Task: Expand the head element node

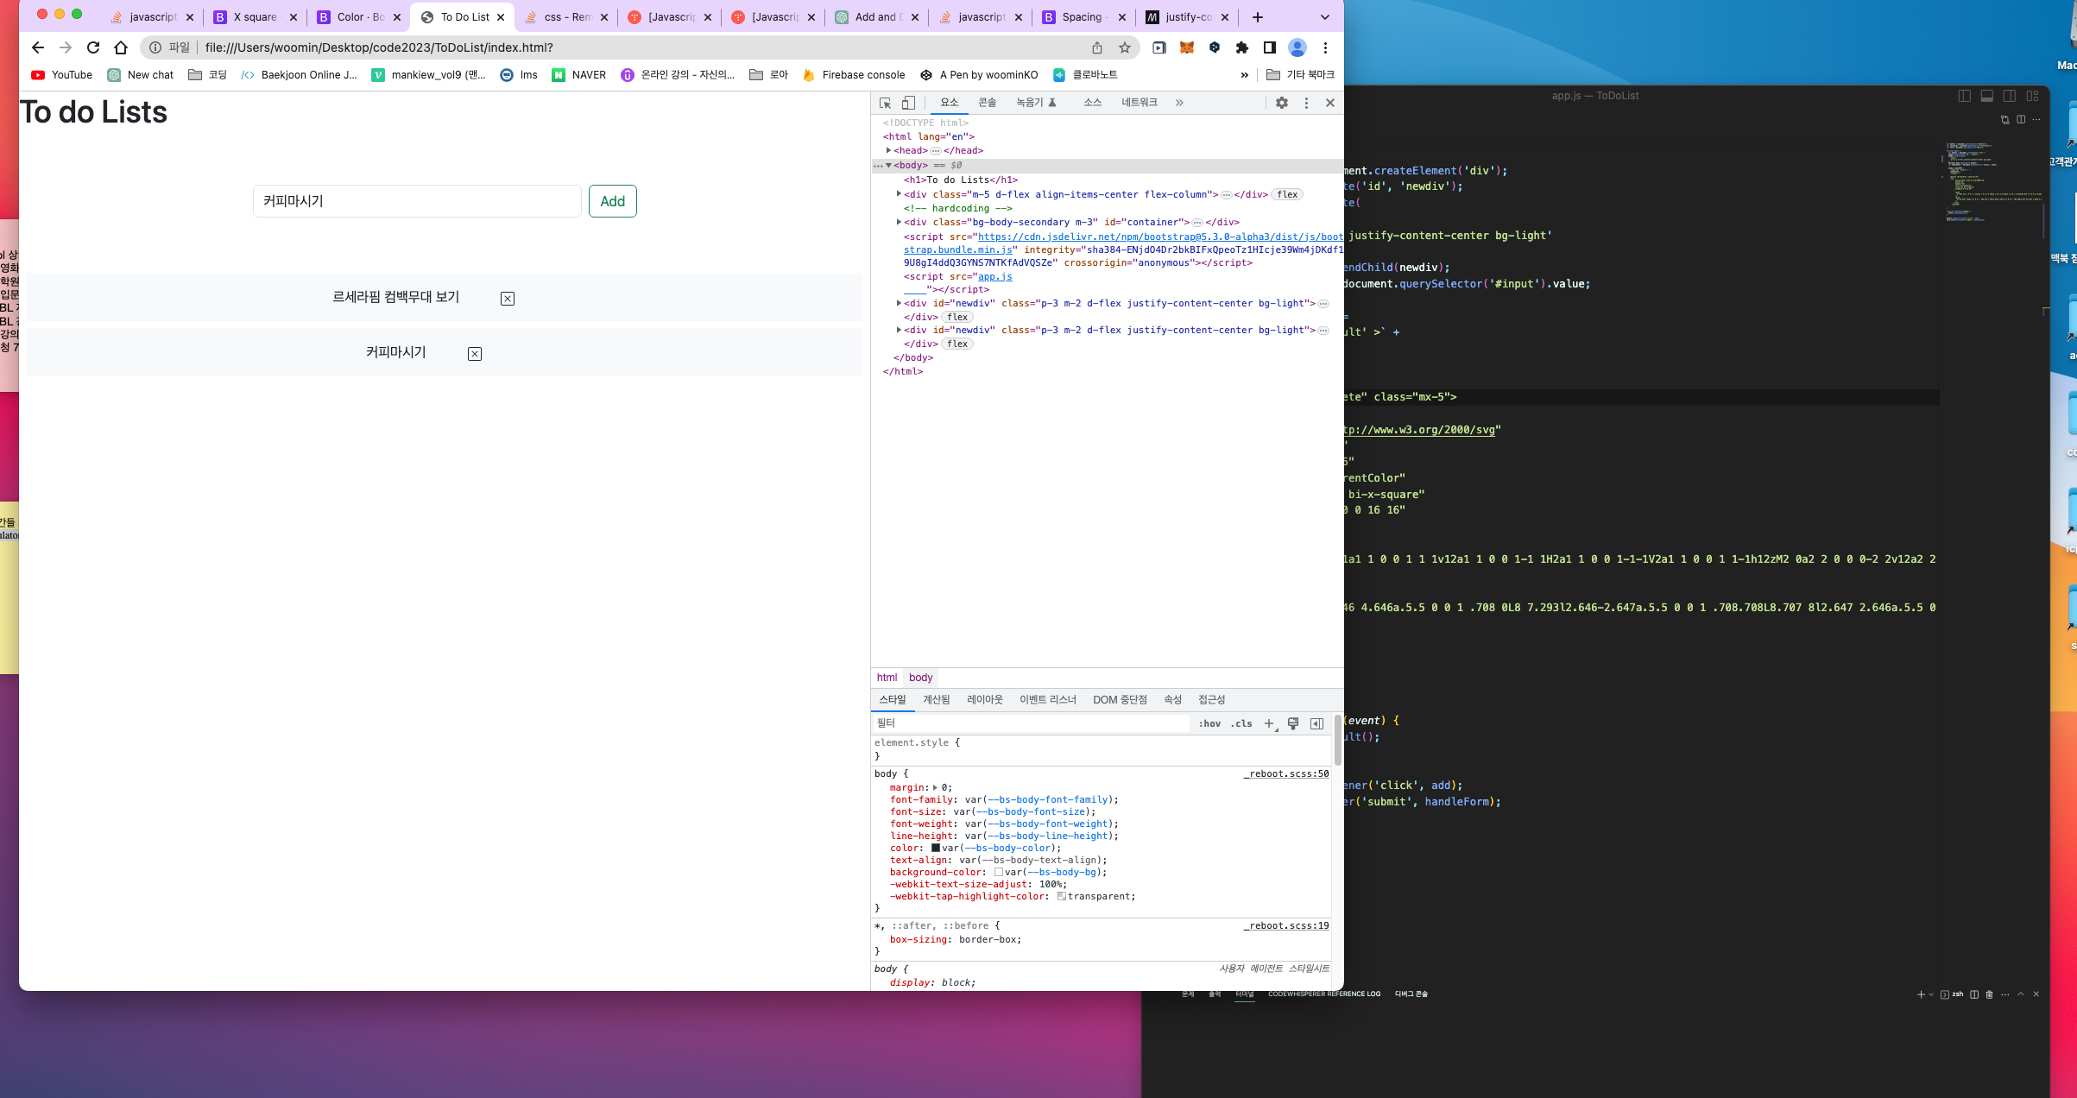Action: 888,150
